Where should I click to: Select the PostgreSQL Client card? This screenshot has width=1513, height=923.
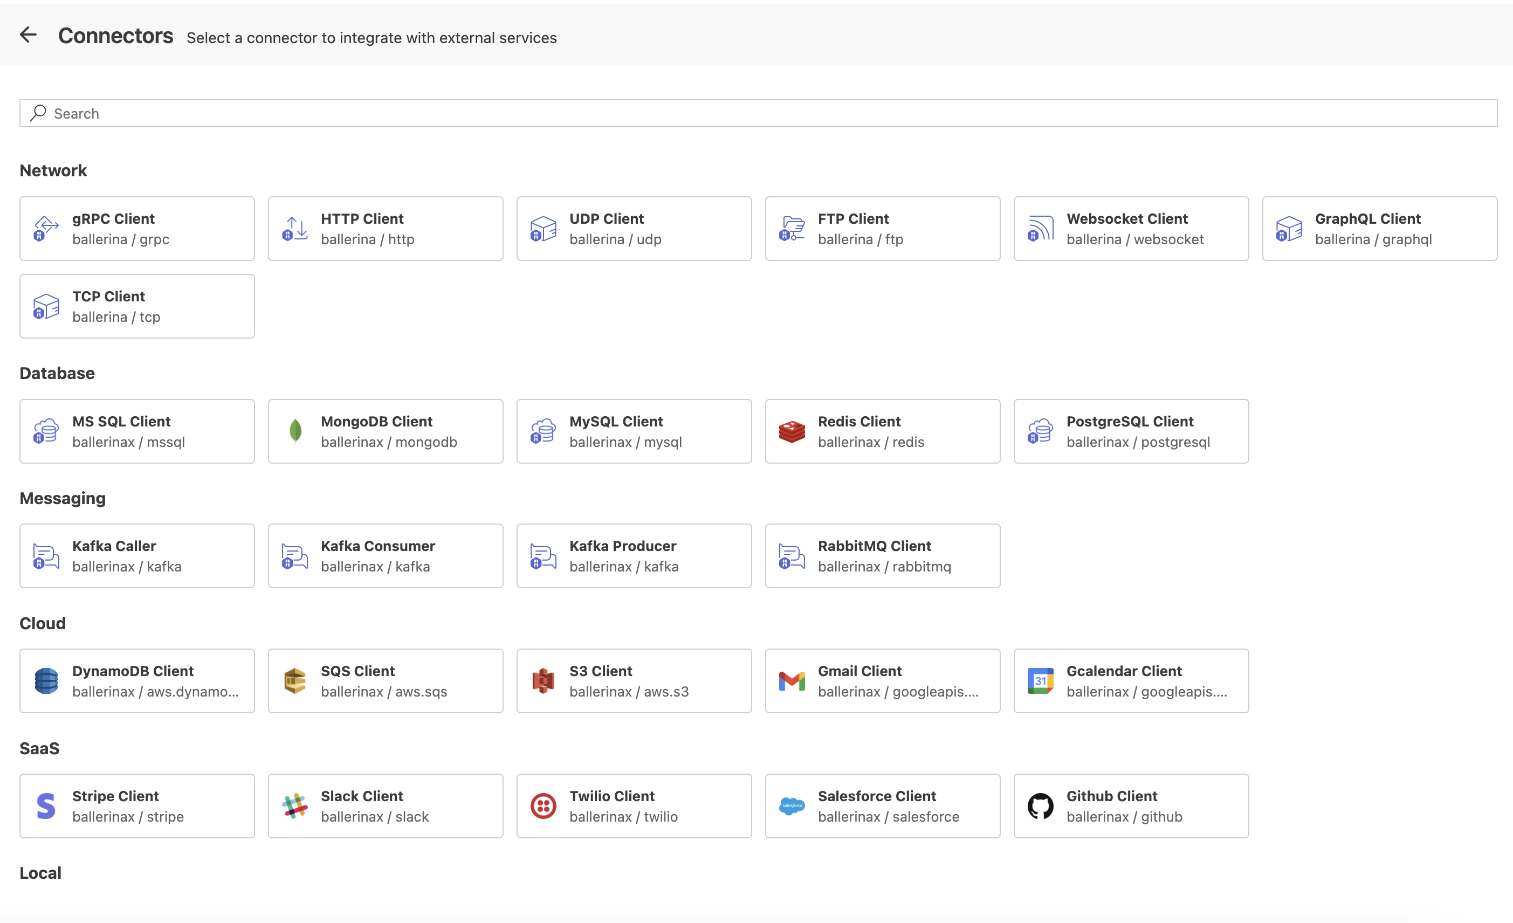click(x=1131, y=432)
